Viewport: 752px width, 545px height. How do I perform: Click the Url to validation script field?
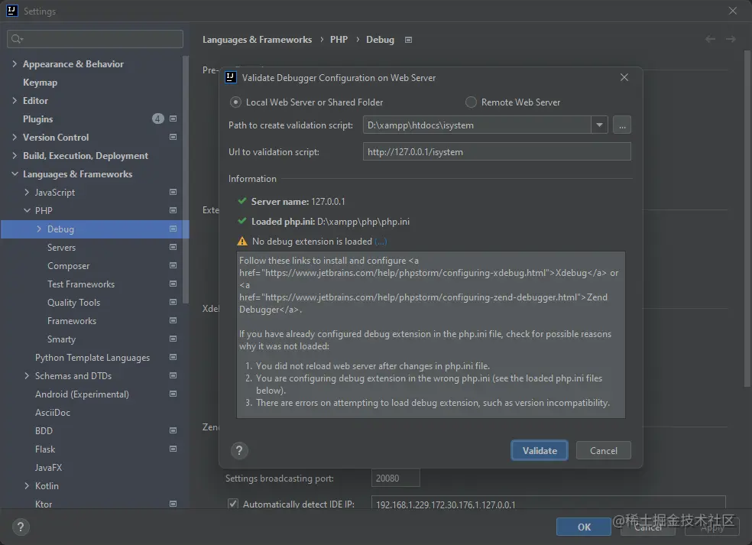click(x=497, y=151)
